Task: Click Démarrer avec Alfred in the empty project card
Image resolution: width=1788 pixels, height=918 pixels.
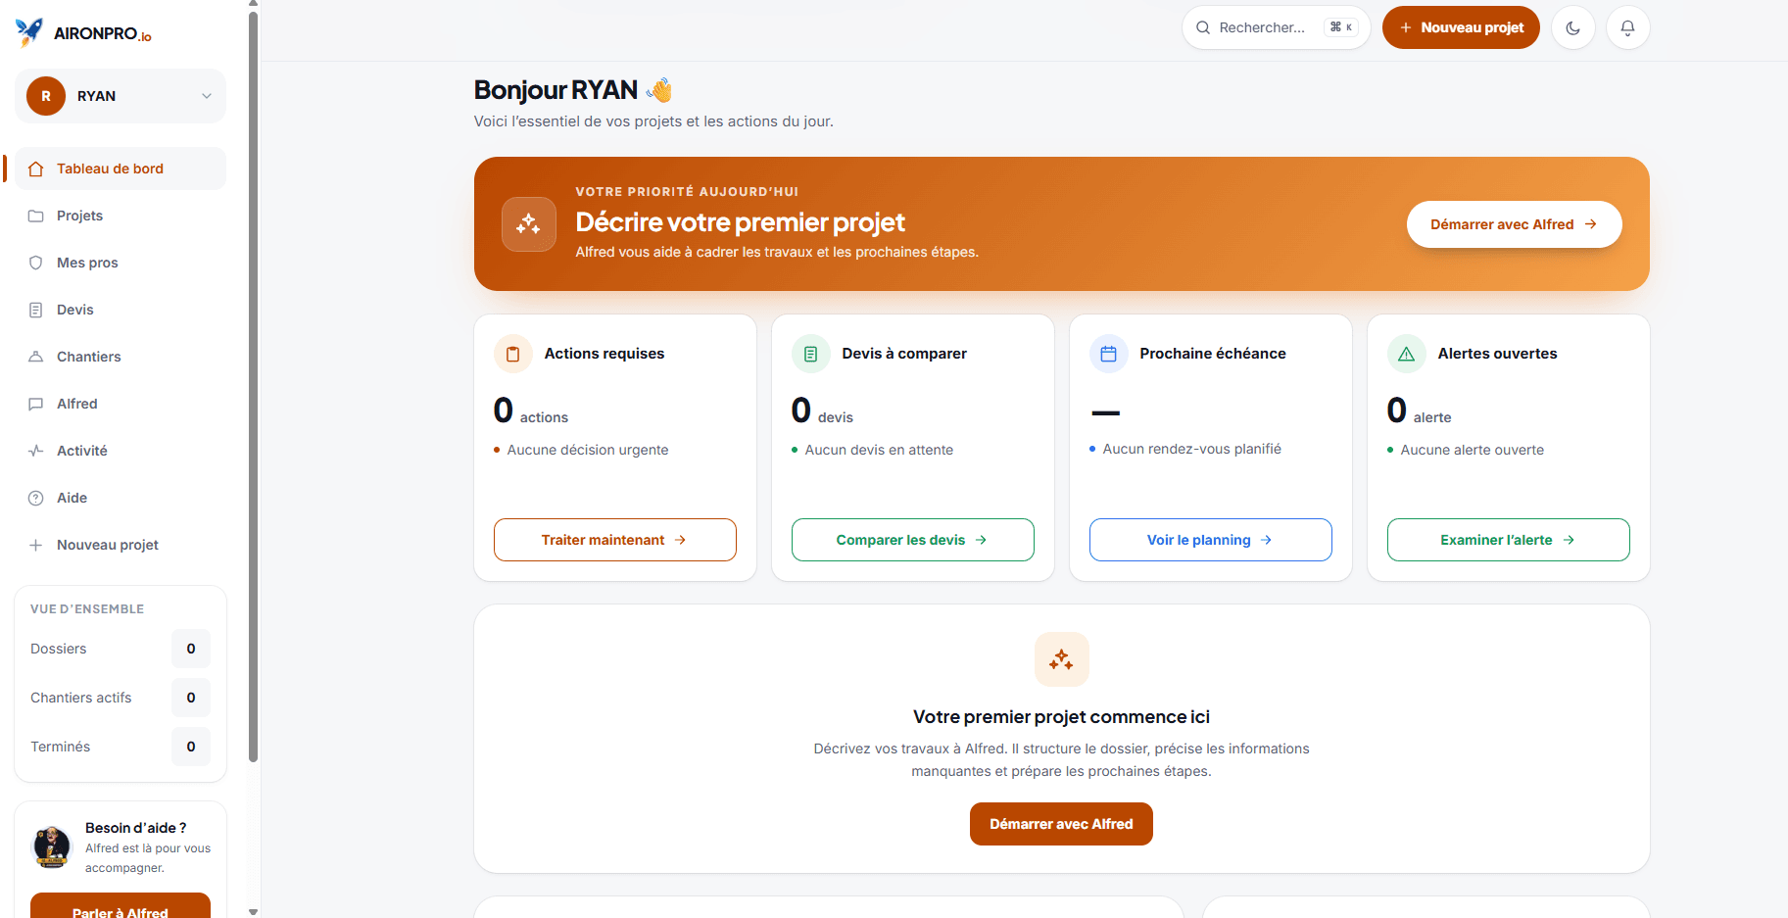Action: point(1061,824)
